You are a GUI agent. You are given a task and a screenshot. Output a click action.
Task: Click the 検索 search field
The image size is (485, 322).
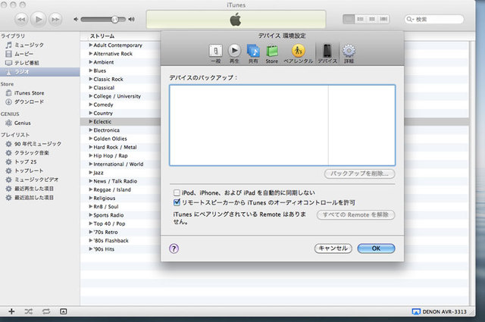tap(447, 18)
